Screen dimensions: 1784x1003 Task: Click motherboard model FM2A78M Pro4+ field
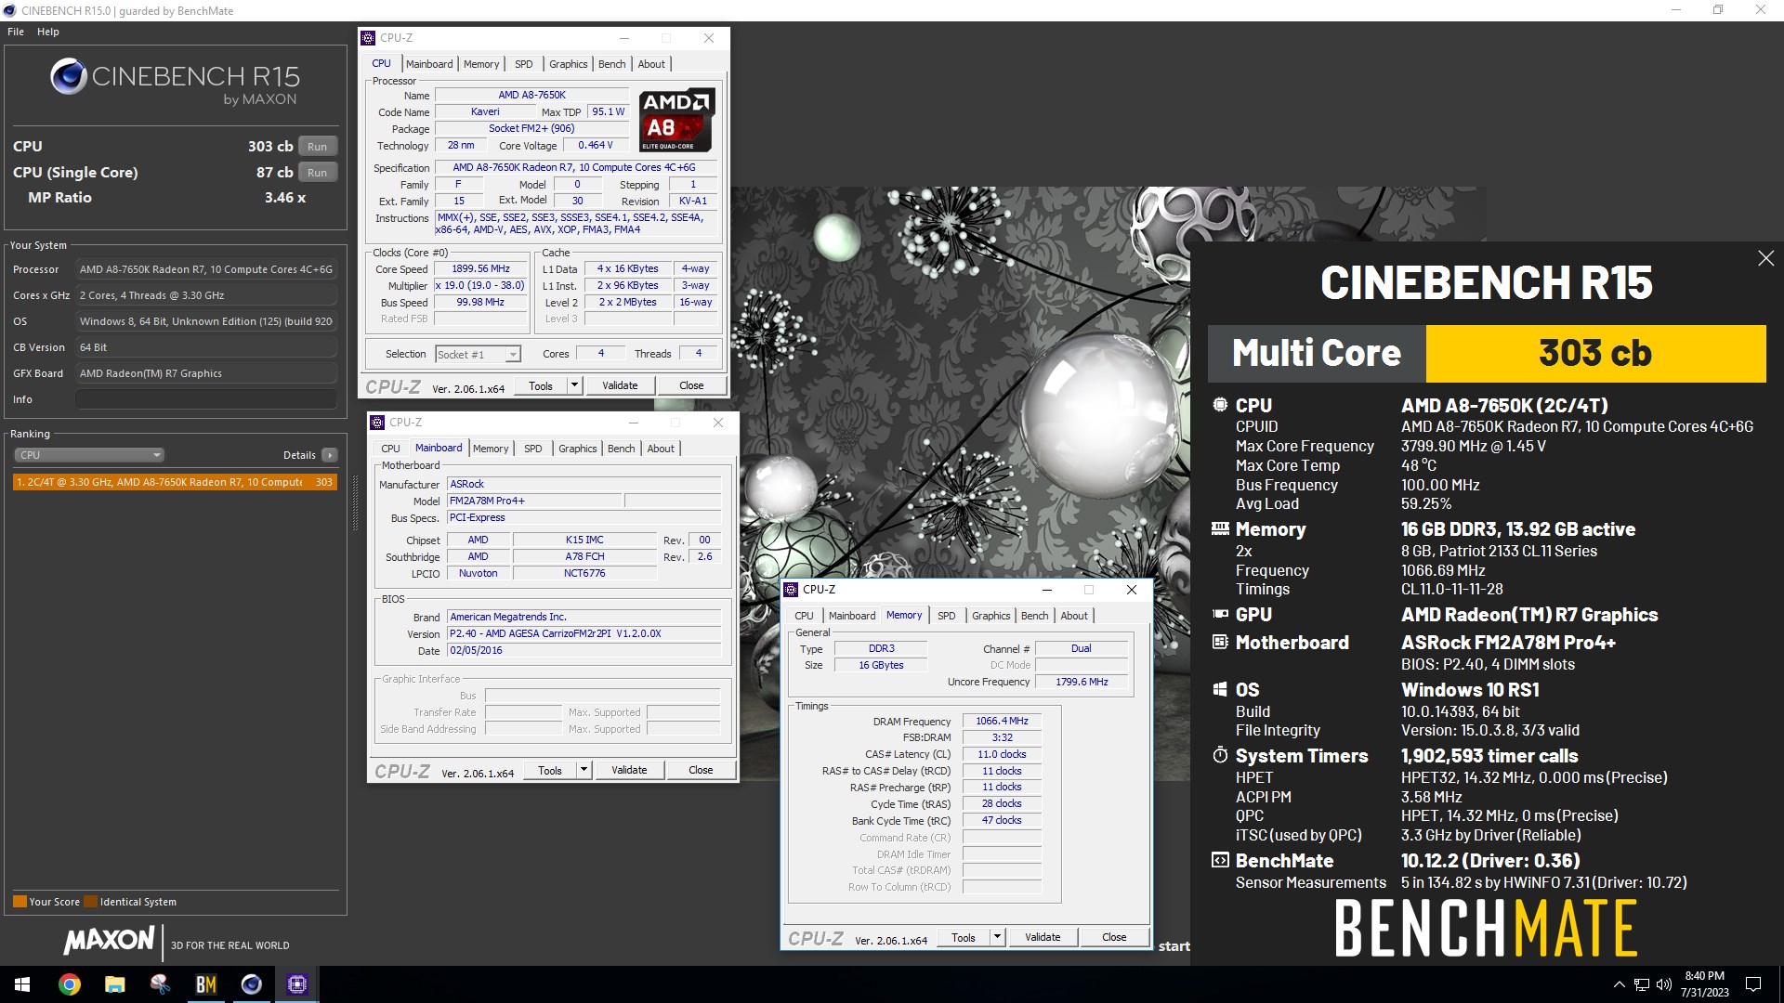click(534, 501)
